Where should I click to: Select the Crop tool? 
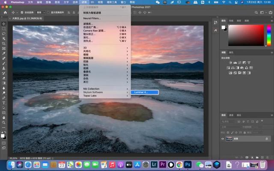tap(3, 43)
